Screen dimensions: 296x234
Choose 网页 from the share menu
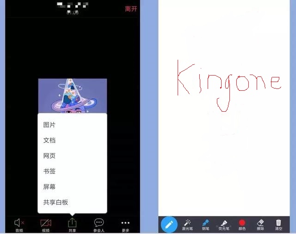pyautogui.click(x=49, y=156)
